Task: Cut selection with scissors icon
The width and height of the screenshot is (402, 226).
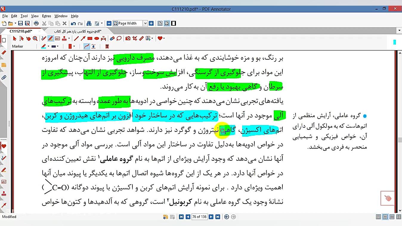Action: click(44, 23)
